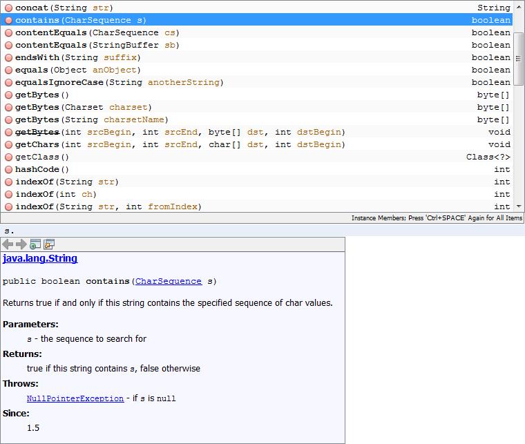Select contentEquals(StringBuffer sb) completion

pyautogui.click(x=256, y=45)
